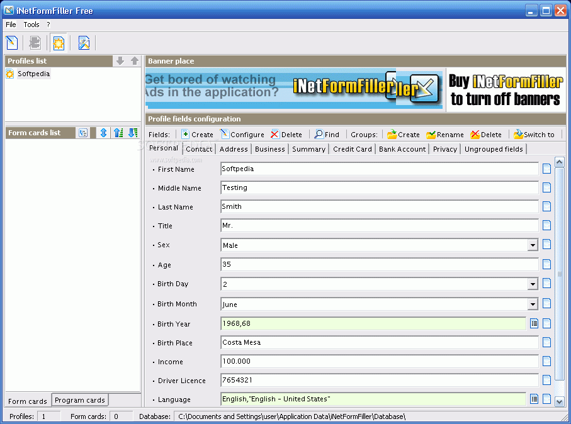This screenshot has width=571, height=424.
Task: Click the Buy iNetFormFiller banner
Action: point(506,90)
